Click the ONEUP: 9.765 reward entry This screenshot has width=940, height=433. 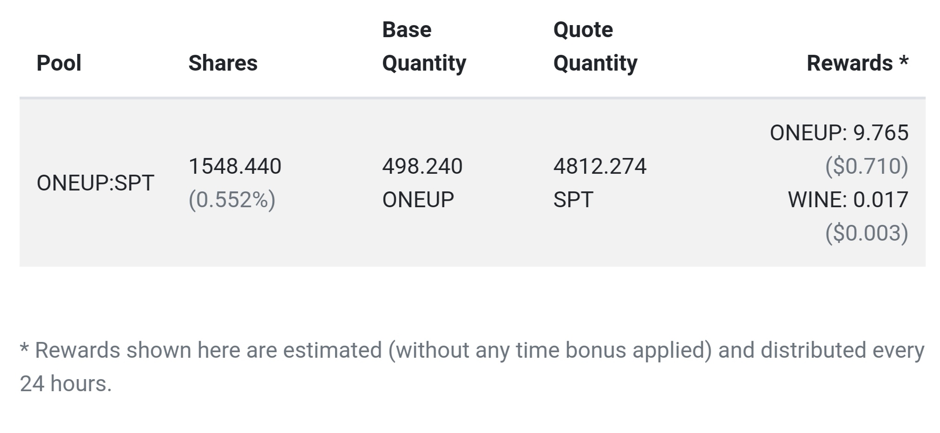(x=839, y=133)
